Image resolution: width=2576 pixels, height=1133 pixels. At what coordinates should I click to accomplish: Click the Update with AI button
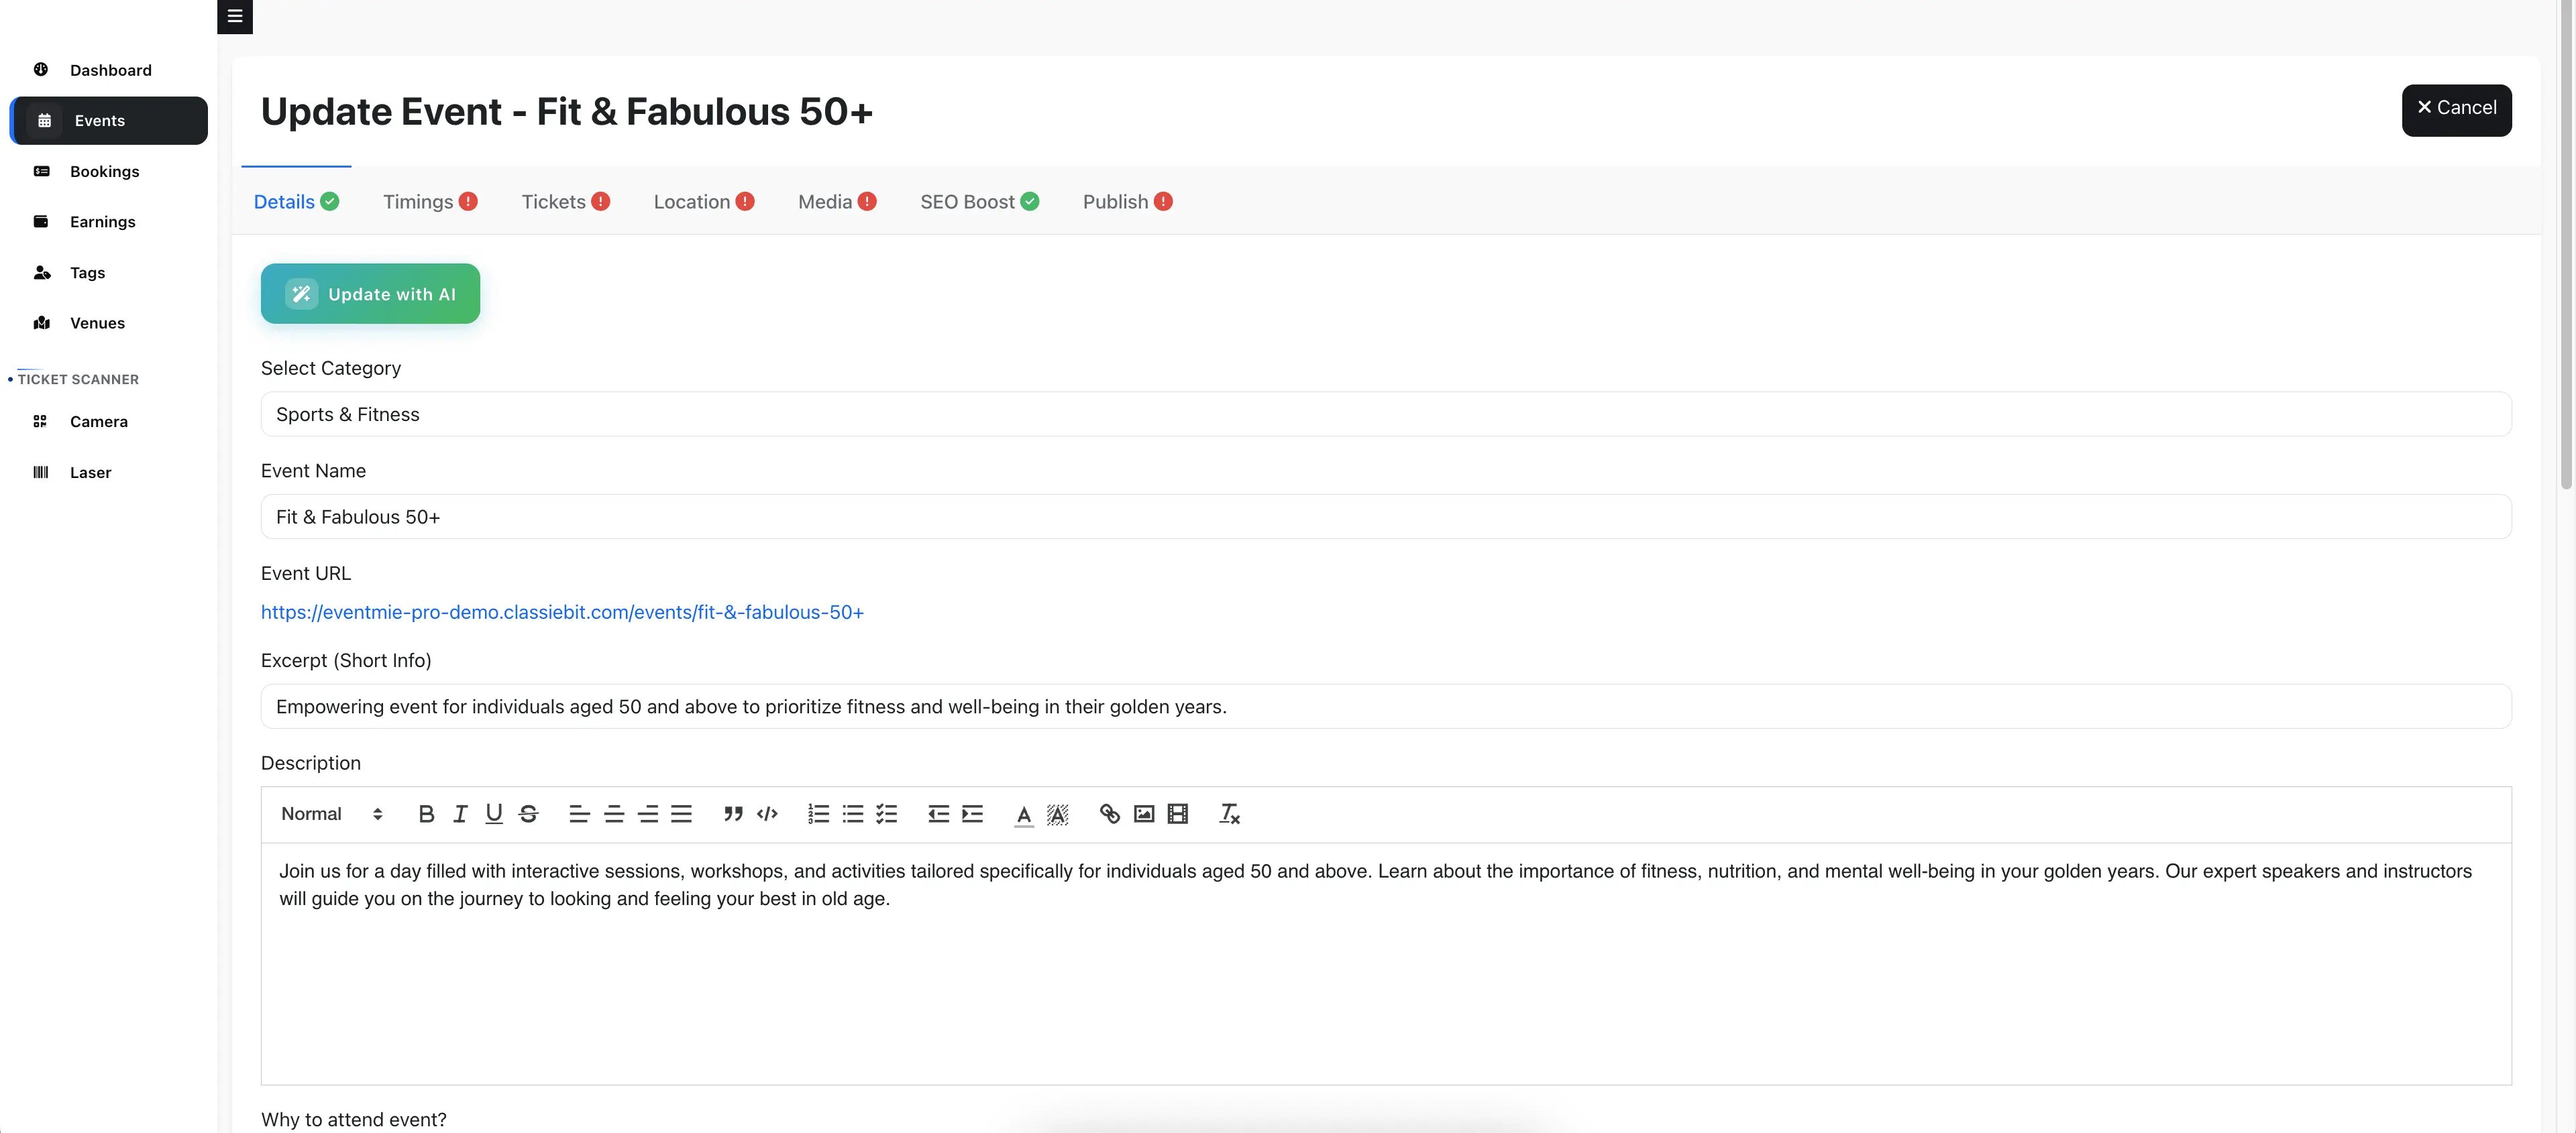click(370, 293)
